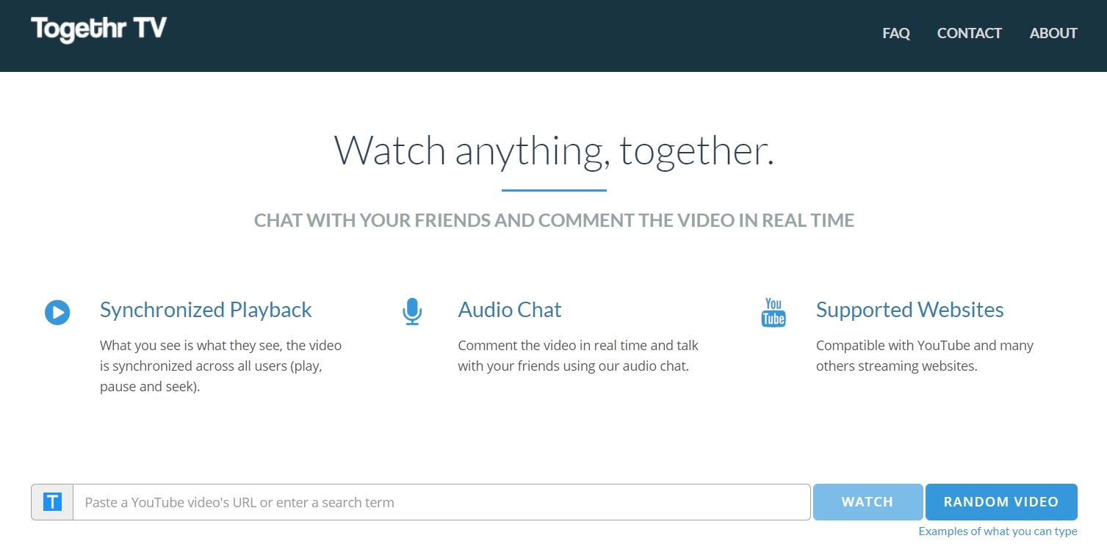Click the Audio Chat microphone icon
The image size is (1107, 552).
click(412, 312)
